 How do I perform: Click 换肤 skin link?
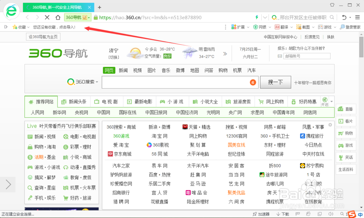click(x=331, y=37)
